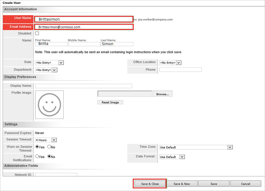Select No for Warn on Session Timeout
265x191 pixels.
tap(49, 147)
